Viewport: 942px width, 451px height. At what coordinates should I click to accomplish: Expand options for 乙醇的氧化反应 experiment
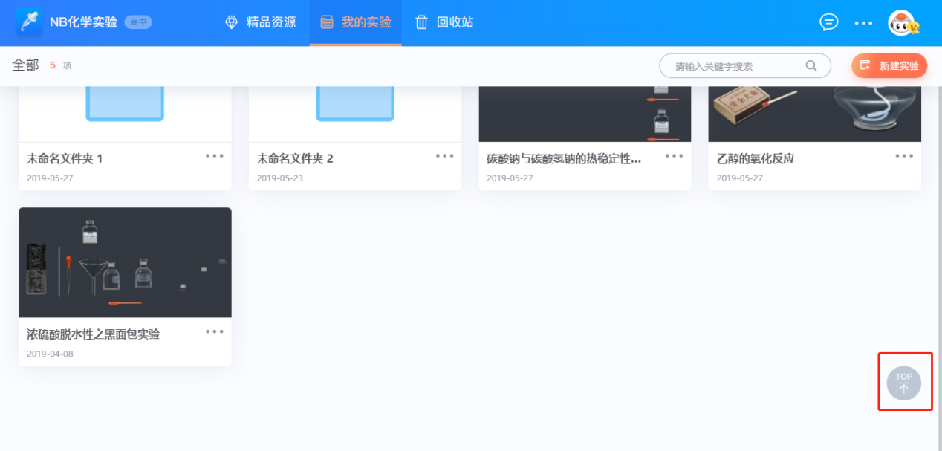coord(904,156)
